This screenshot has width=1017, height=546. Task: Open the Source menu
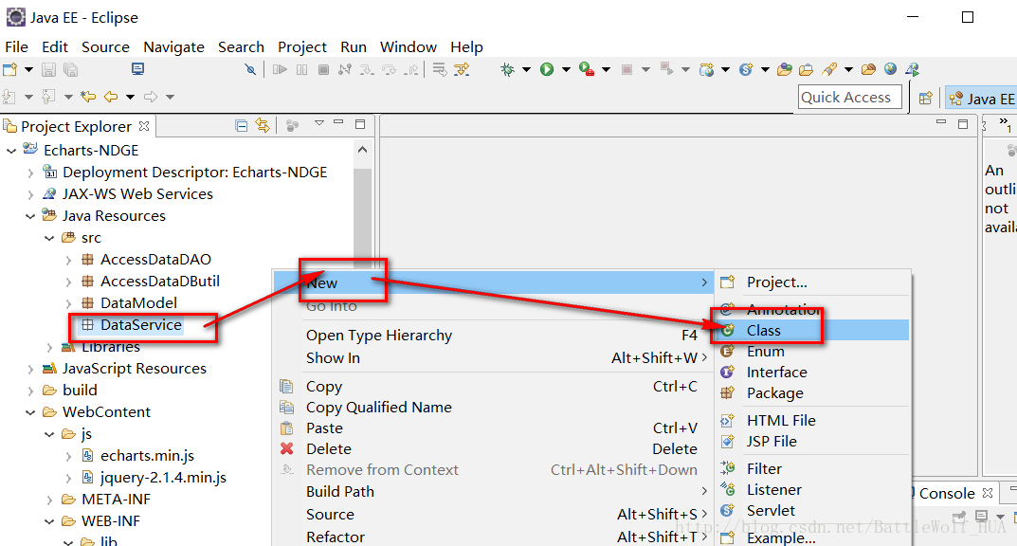(x=105, y=47)
